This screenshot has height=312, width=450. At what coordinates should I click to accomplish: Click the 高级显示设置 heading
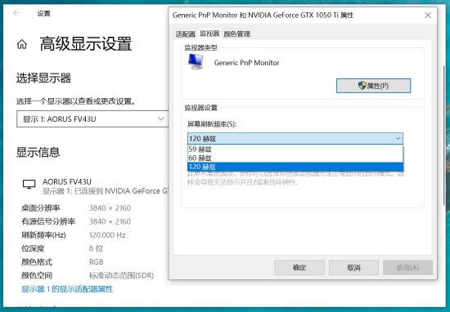click(86, 44)
